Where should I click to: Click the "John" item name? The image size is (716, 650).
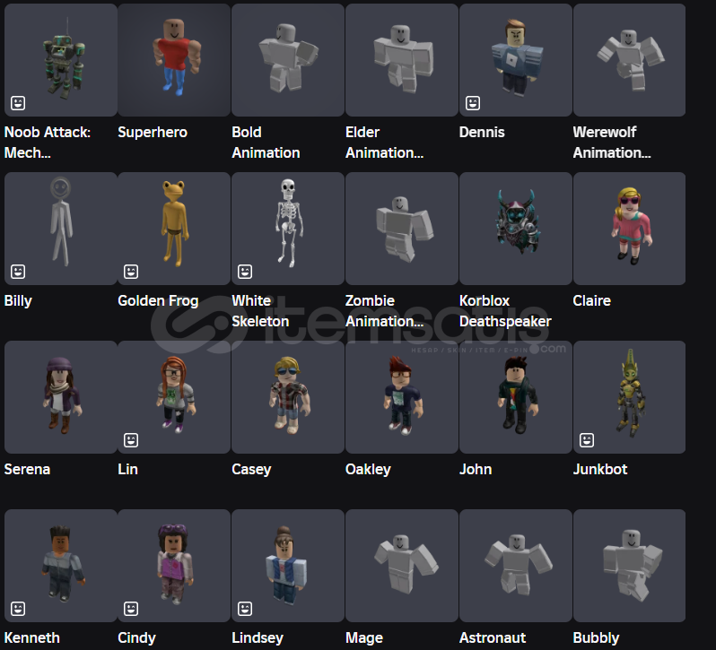[476, 470]
